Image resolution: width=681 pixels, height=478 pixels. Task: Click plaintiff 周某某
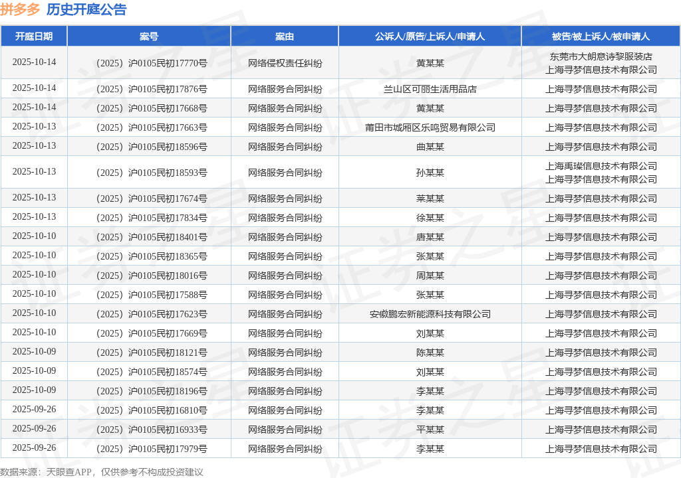(x=430, y=276)
